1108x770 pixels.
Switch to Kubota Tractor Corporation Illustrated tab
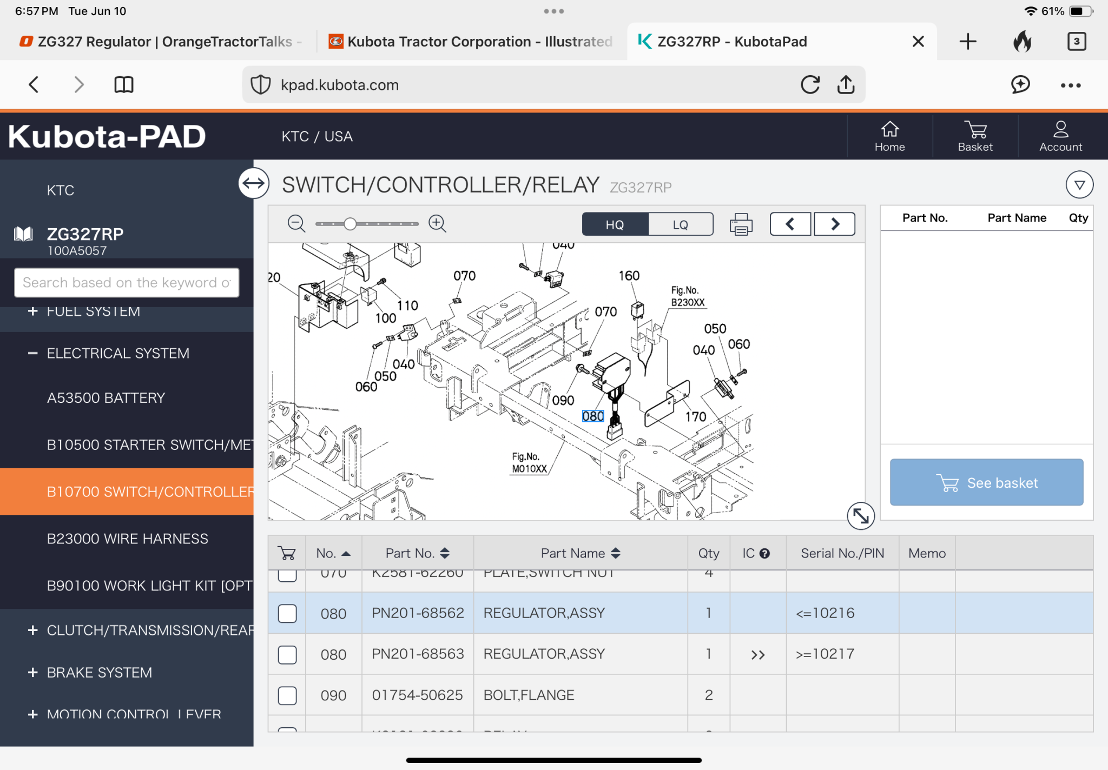click(x=471, y=42)
